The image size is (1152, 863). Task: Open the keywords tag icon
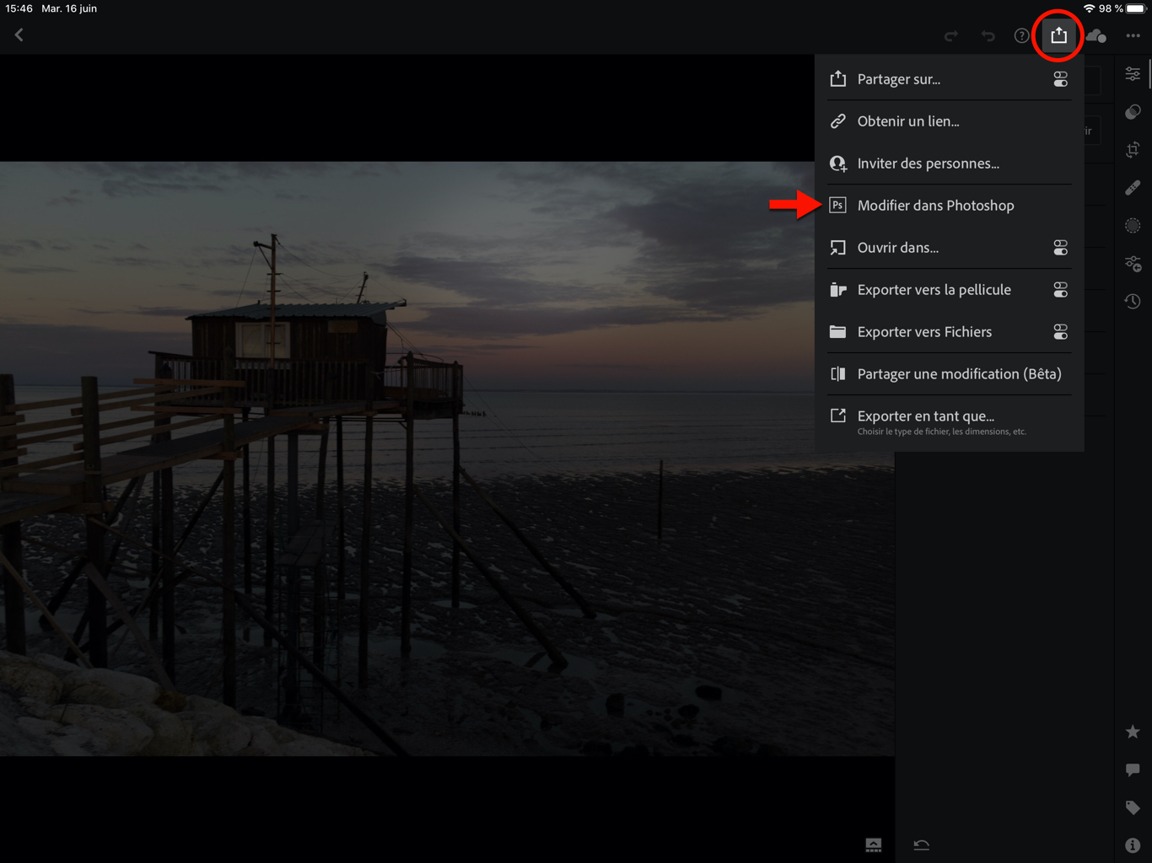[x=1133, y=807]
